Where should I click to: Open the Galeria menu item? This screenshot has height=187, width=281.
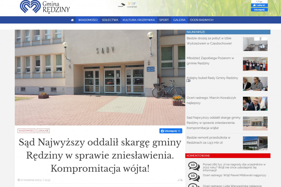(x=179, y=20)
